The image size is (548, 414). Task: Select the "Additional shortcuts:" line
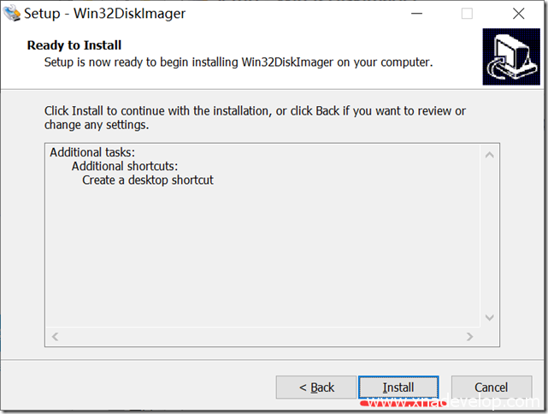[124, 166]
